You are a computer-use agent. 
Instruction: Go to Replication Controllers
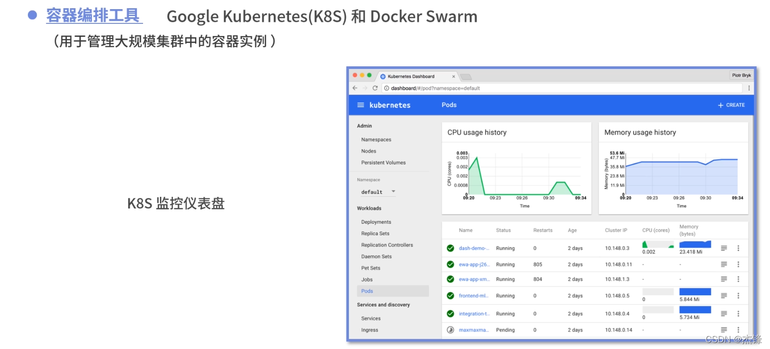387,245
